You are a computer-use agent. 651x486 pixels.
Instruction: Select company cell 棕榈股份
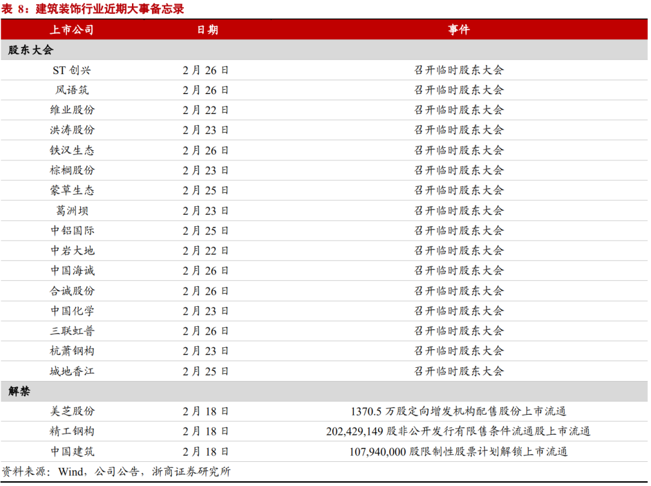[72, 170]
